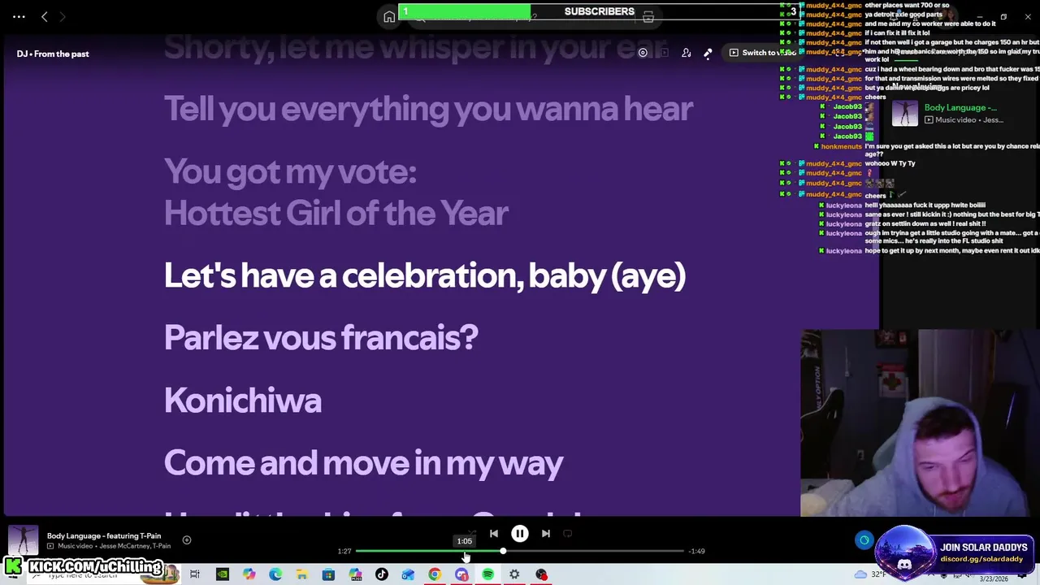Jump to lyric 'Come and move in my way'
The height and width of the screenshot is (585, 1040).
(x=363, y=462)
